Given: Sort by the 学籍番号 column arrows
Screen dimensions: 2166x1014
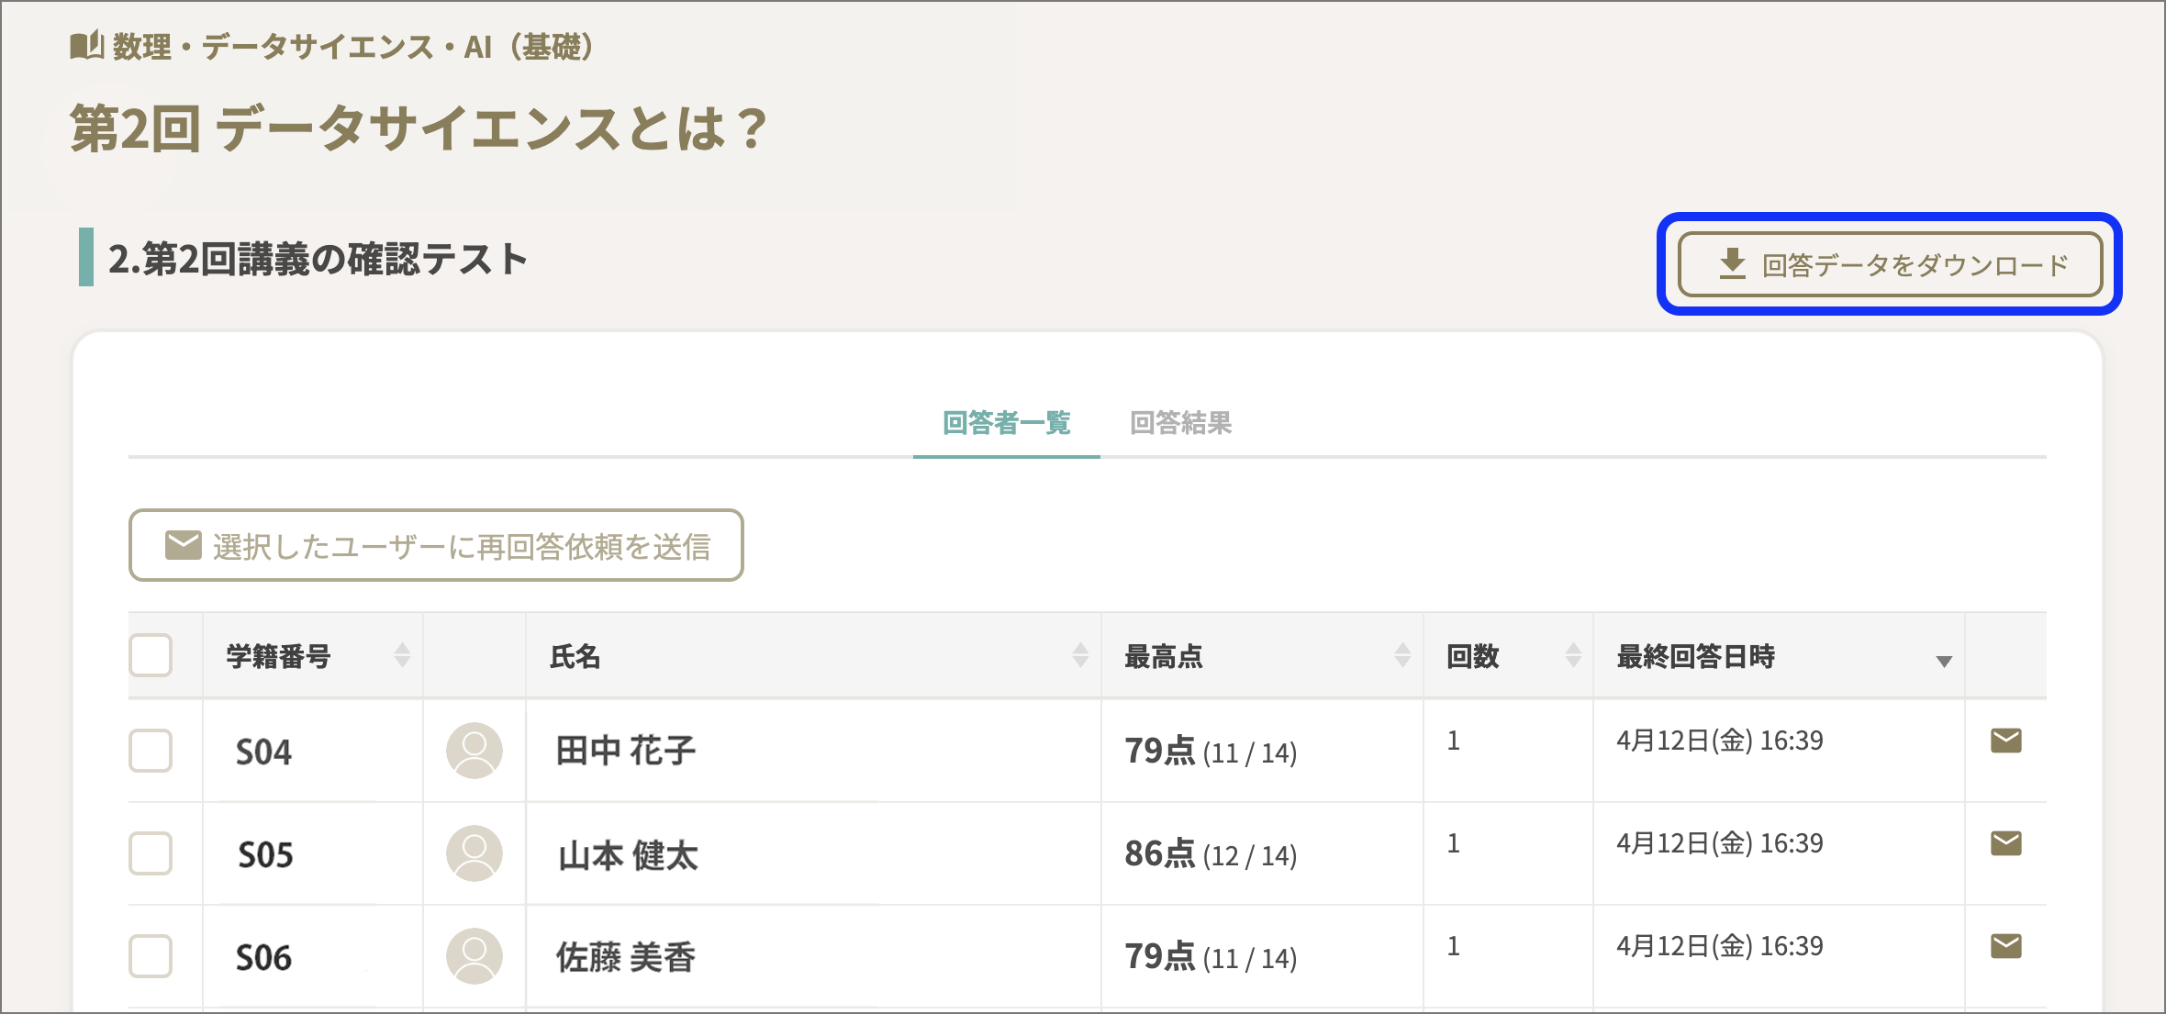Looking at the screenshot, I should (x=402, y=655).
